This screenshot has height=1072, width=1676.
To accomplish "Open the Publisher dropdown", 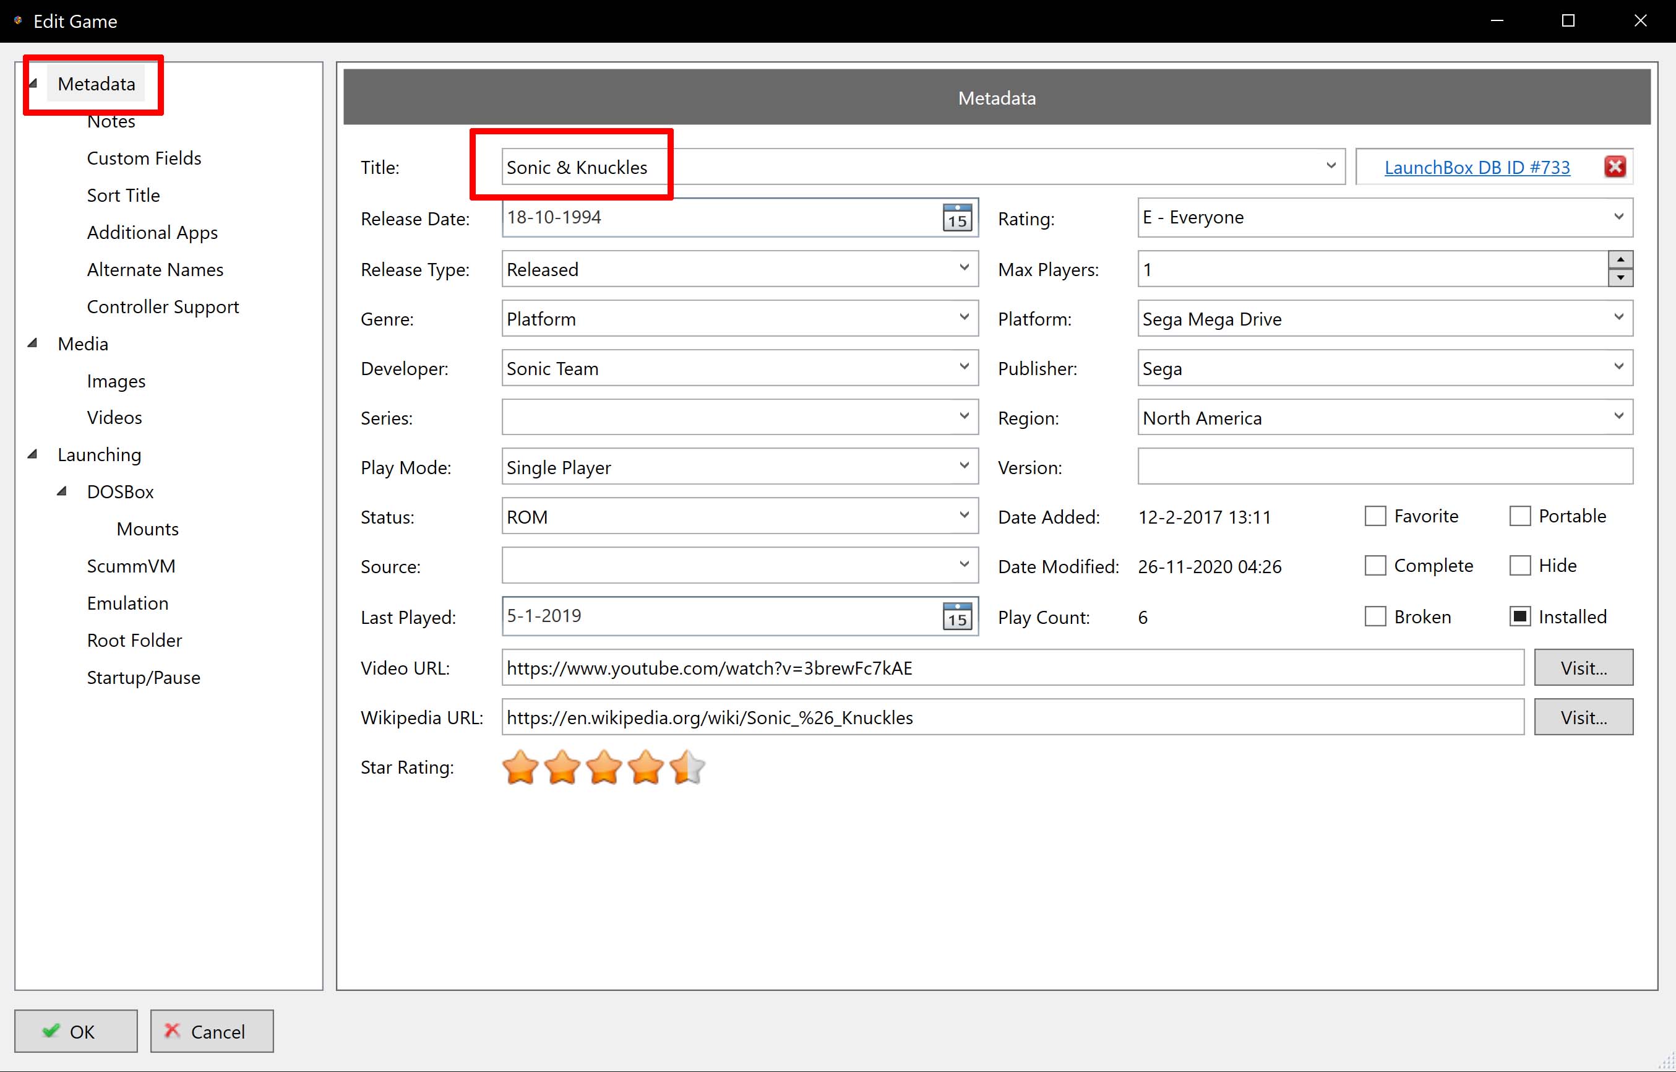I will [1618, 367].
